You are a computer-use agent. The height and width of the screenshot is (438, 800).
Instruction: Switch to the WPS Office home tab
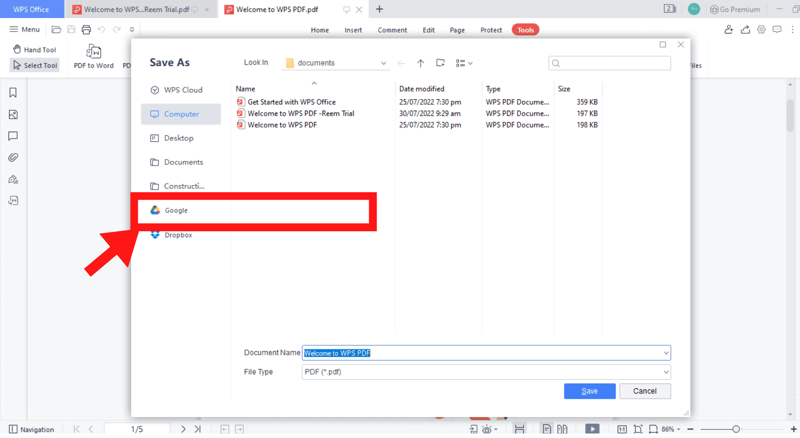tap(31, 9)
